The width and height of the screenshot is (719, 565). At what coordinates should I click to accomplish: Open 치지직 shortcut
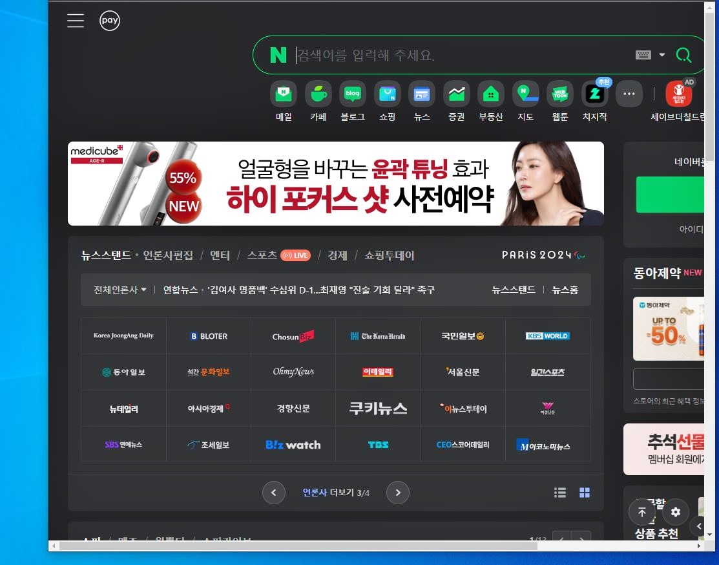pos(595,101)
